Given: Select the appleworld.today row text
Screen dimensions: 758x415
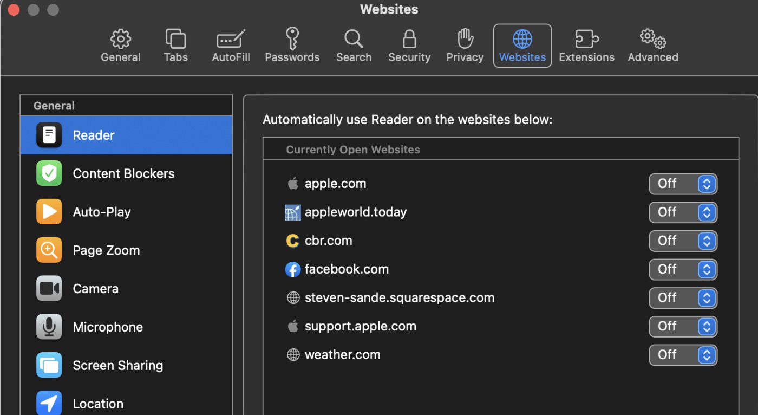Looking at the screenshot, I should click(x=356, y=212).
